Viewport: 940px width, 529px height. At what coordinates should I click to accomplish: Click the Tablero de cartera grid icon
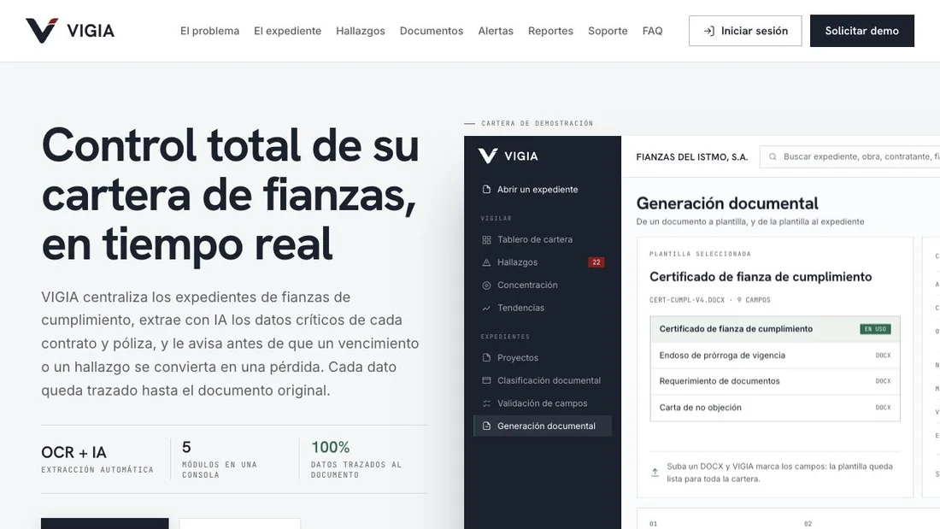(x=486, y=240)
